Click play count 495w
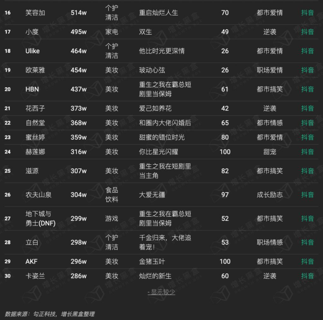This screenshot has width=323, height=320. [79, 32]
